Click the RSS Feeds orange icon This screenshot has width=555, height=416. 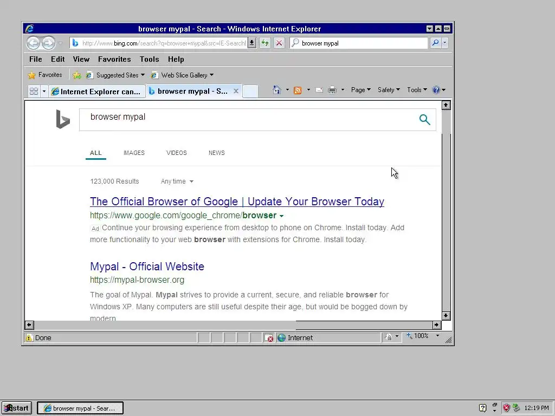[x=298, y=90]
